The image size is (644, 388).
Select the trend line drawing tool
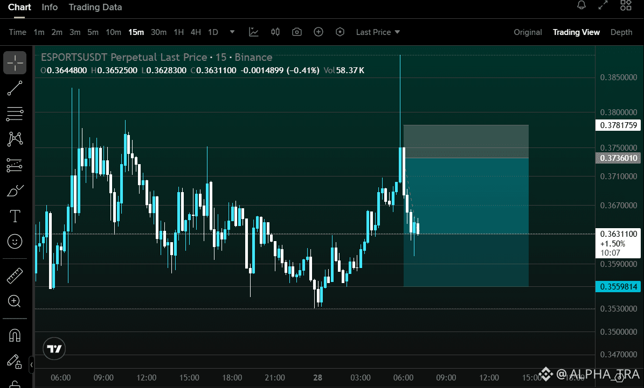pyautogui.click(x=15, y=88)
